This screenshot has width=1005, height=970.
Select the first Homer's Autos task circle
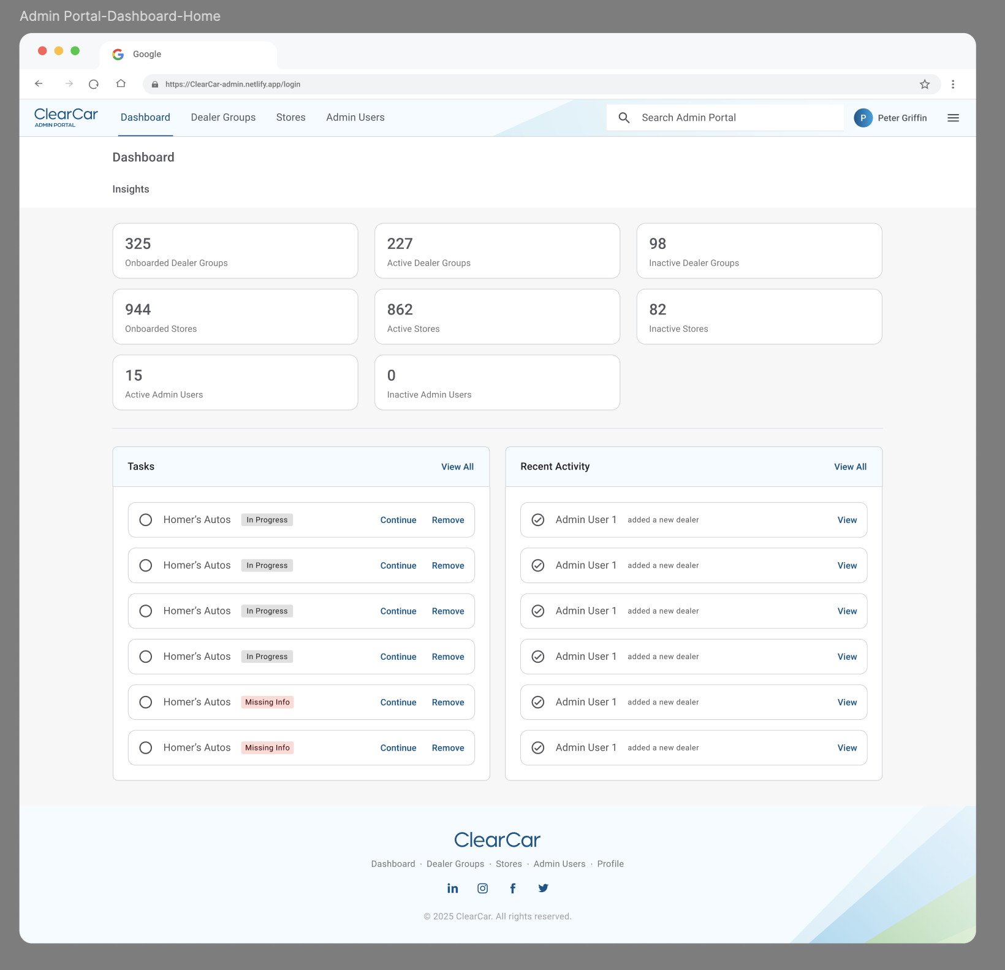pos(145,519)
